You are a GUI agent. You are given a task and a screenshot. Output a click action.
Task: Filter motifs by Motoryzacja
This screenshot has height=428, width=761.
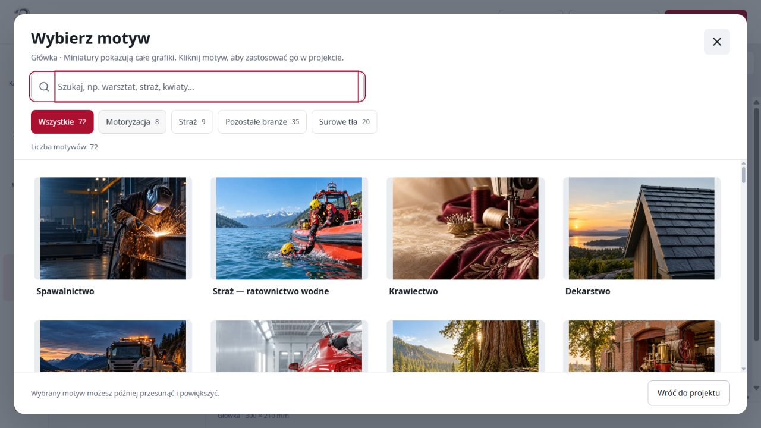132,122
